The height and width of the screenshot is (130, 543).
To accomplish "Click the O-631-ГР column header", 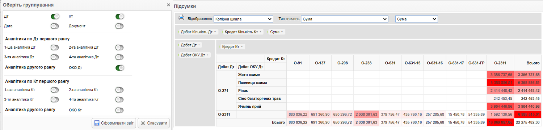I will pos(476,63).
